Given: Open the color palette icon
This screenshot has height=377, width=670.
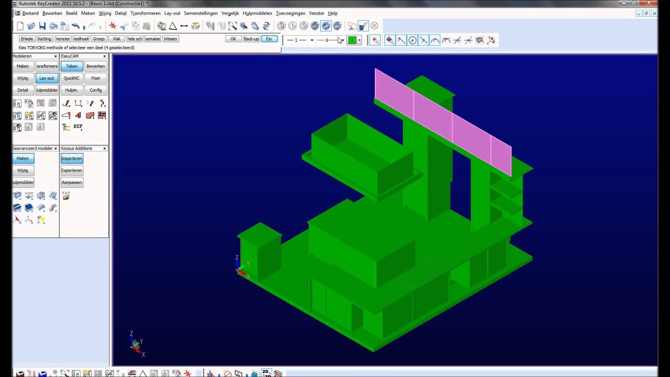Looking at the screenshot, I should point(162,26).
